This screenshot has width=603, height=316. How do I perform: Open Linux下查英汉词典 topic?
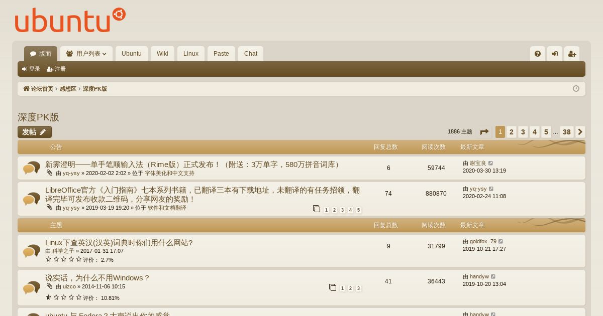point(119,243)
